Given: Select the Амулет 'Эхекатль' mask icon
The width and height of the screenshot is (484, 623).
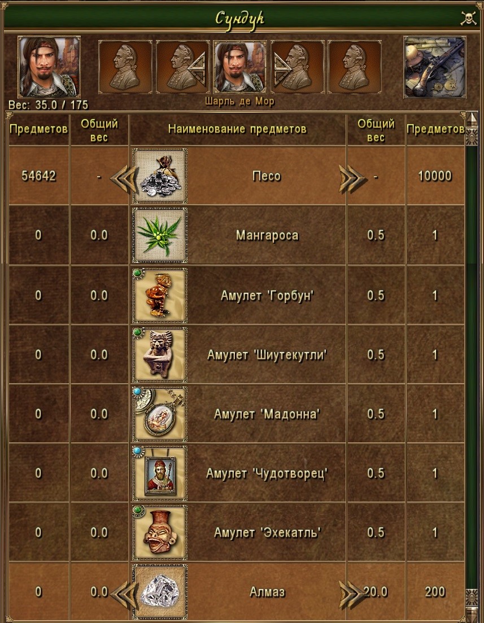Looking at the screenshot, I should (x=160, y=532).
